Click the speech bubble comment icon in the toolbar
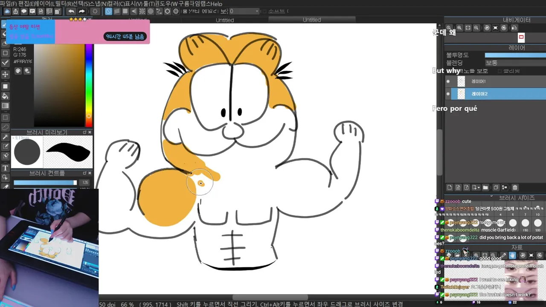 (x=24, y=12)
